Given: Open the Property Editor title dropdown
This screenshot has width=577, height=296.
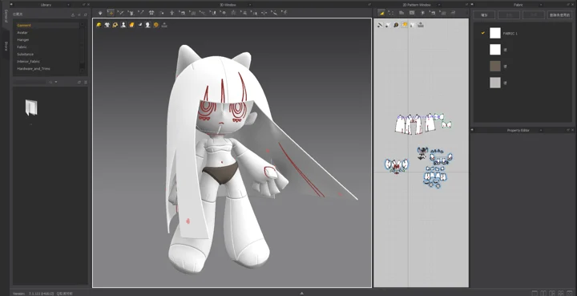Looking at the screenshot, I should (541, 130).
